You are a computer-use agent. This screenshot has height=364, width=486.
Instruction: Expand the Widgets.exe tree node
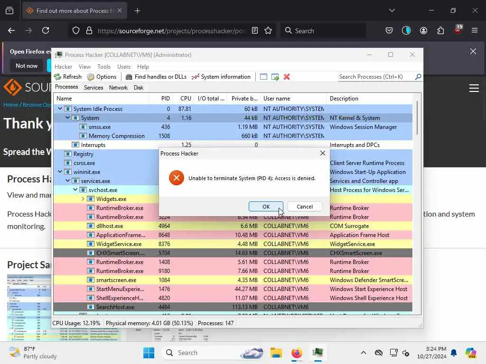coord(83,199)
